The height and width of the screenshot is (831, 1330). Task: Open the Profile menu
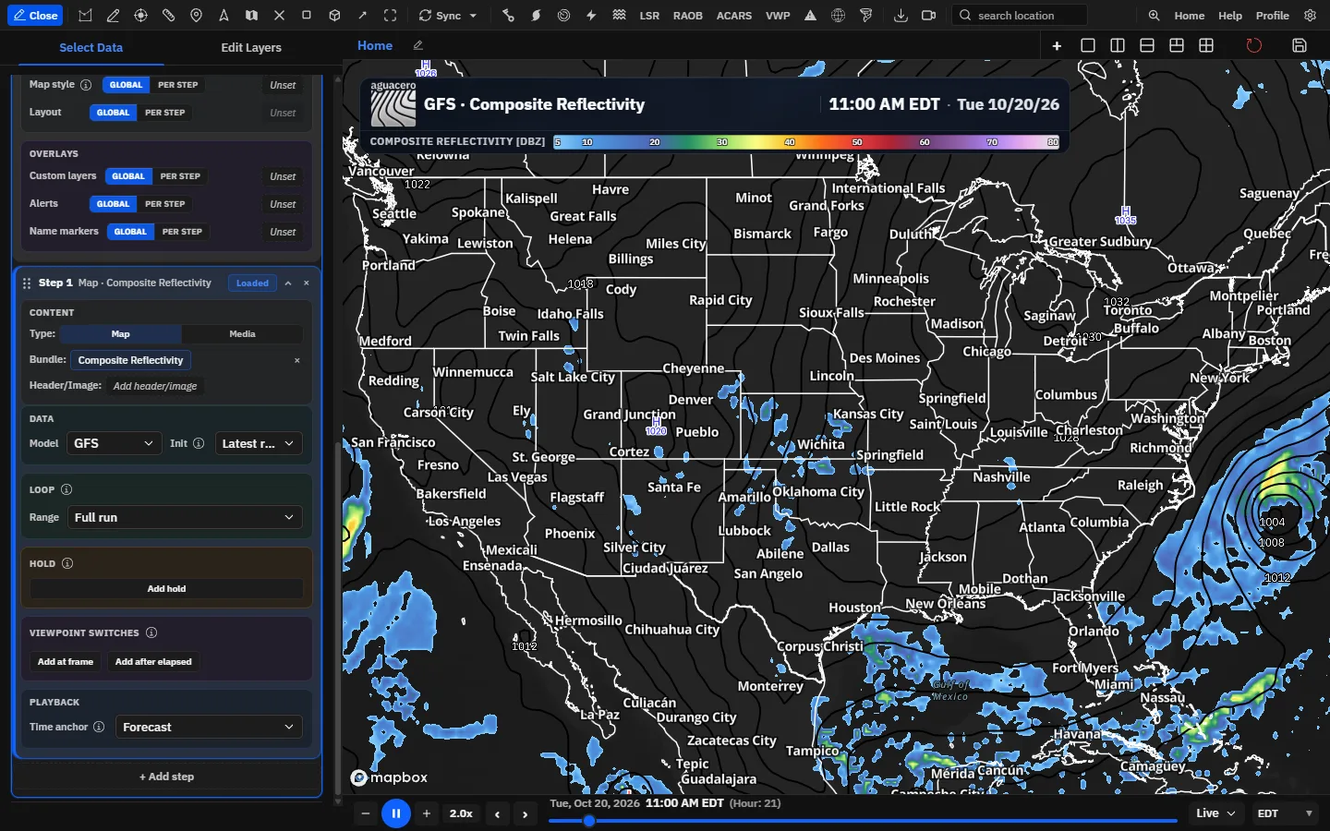coord(1272,16)
